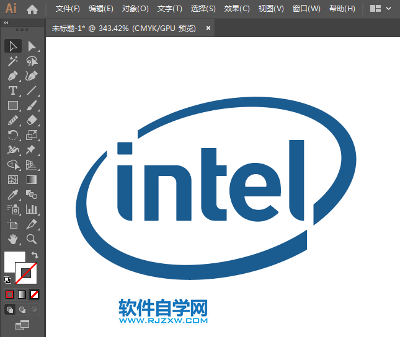Activate the Zoom magnifier tool
Viewport: 400px width, 337px height.
click(32, 239)
